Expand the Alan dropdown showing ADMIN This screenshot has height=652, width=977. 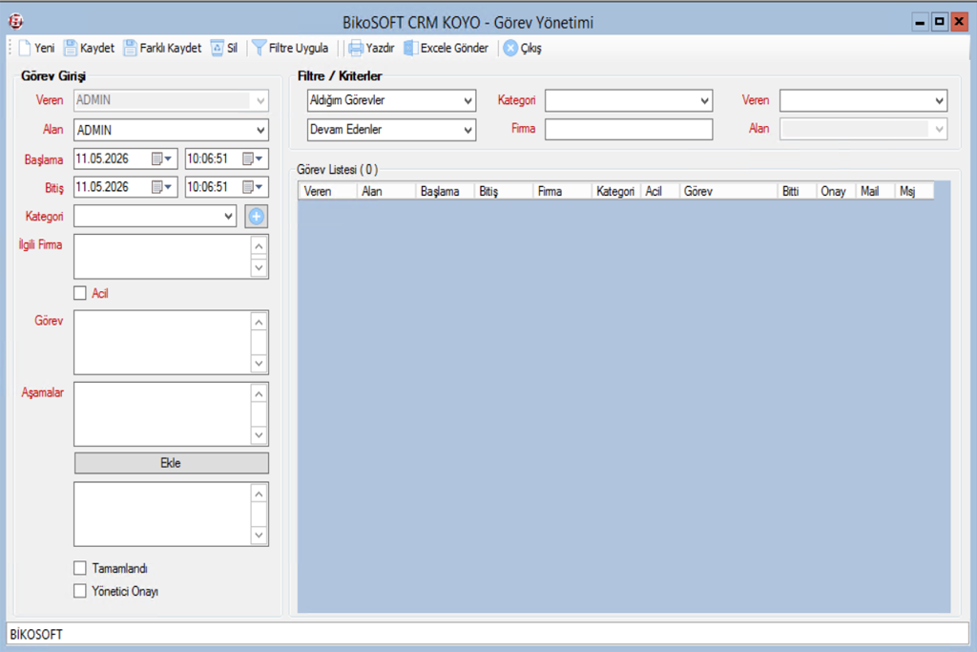tap(260, 130)
